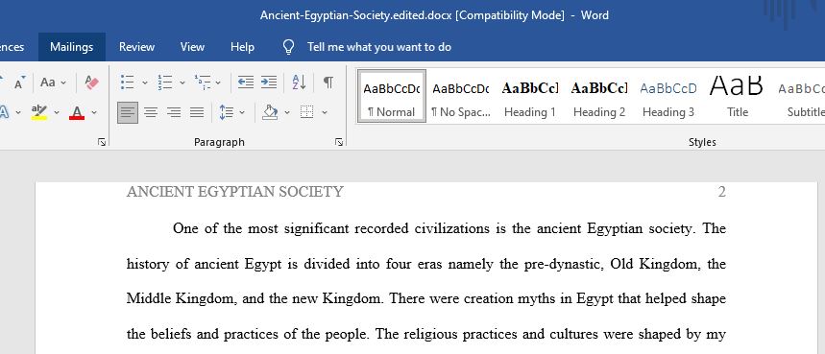Viewport: 825px width, 354px height.
Task: Click the Shading paint bucket icon
Action: pos(270,112)
